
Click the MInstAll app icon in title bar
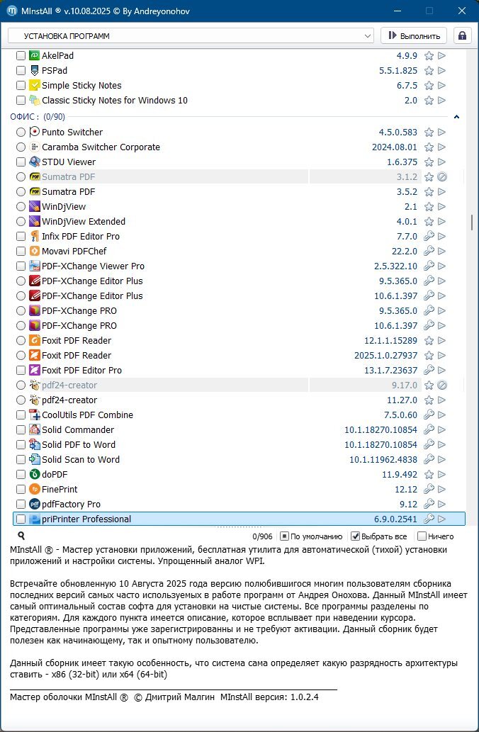click(11, 11)
